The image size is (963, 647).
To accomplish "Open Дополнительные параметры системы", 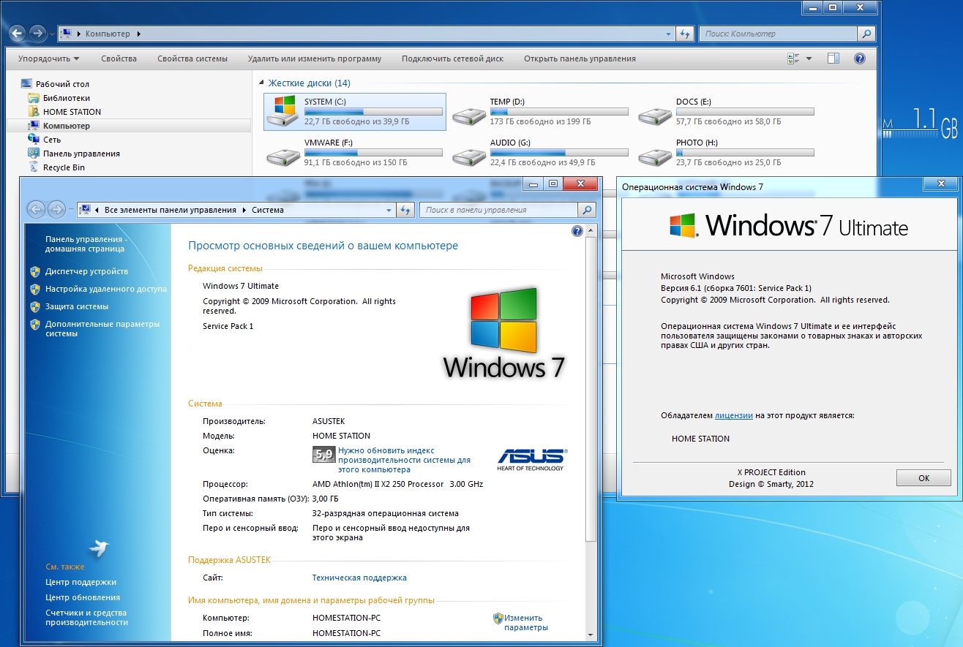I will [x=102, y=329].
